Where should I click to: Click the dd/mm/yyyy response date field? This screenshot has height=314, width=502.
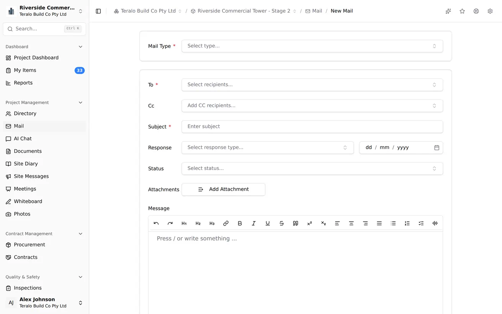(401, 147)
